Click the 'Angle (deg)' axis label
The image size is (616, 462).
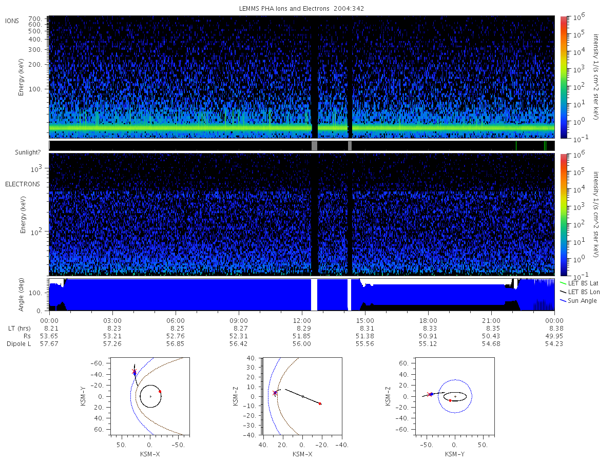pyautogui.click(x=22, y=295)
